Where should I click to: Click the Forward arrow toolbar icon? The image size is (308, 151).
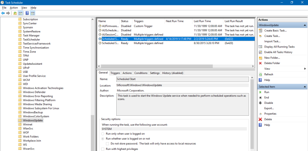coord(8,13)
